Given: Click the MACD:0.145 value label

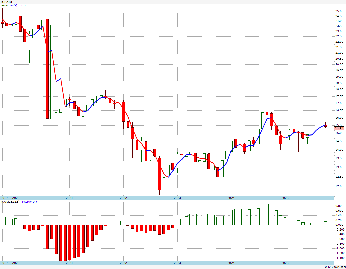Looking at the screenshot, I should coord(30,201).
